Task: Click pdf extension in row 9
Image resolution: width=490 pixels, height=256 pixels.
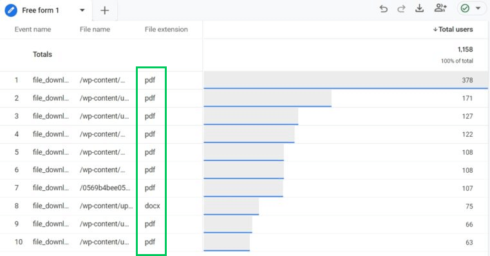Action: [150, 224]
